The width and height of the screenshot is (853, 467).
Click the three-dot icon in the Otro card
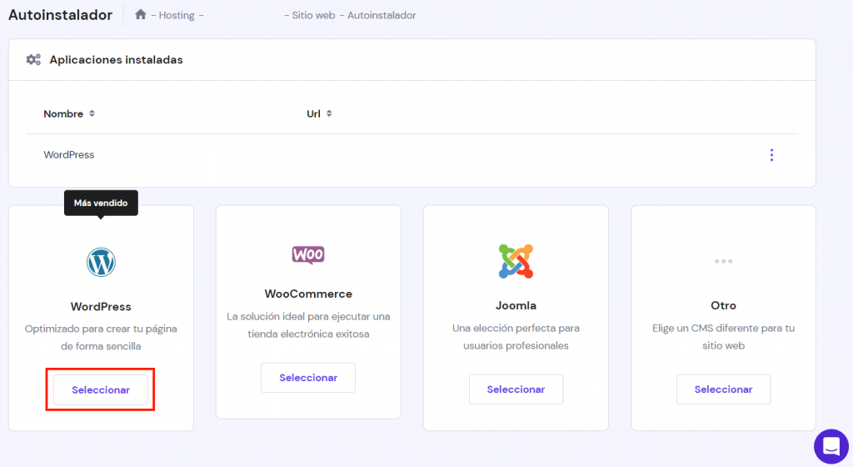[724, 261]
